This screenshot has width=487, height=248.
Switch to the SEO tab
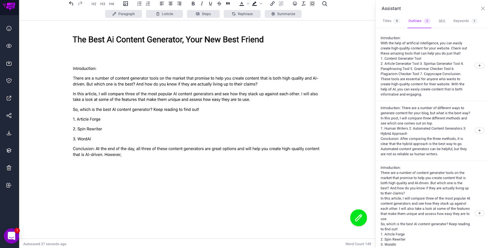coord(442,21)
